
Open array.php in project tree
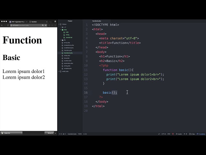coord(67,43)
